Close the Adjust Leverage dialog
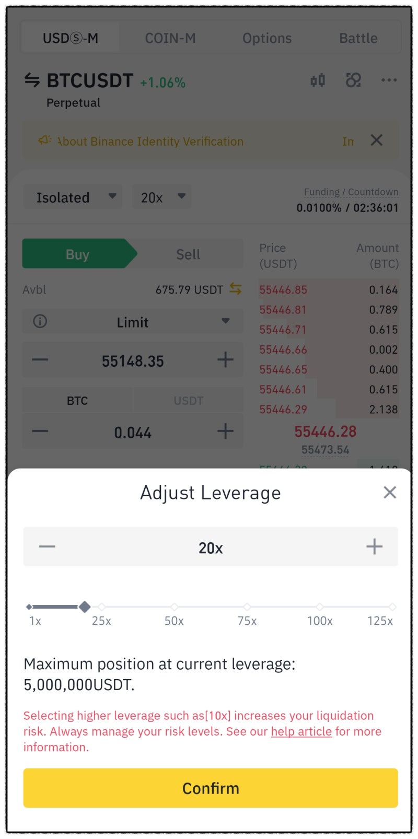 coord(390,492)
